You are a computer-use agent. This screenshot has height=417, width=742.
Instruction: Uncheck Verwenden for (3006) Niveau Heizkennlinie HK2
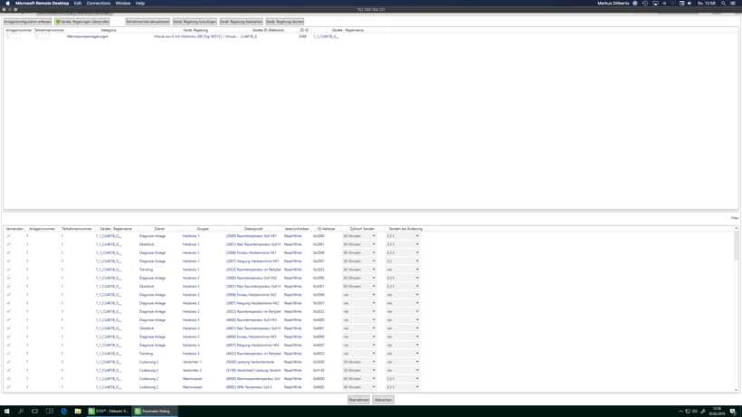coord(8,295)
